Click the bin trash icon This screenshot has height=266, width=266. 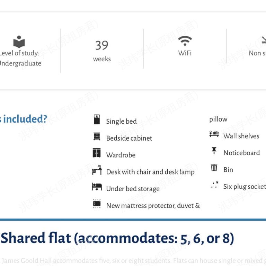point(214,168)
